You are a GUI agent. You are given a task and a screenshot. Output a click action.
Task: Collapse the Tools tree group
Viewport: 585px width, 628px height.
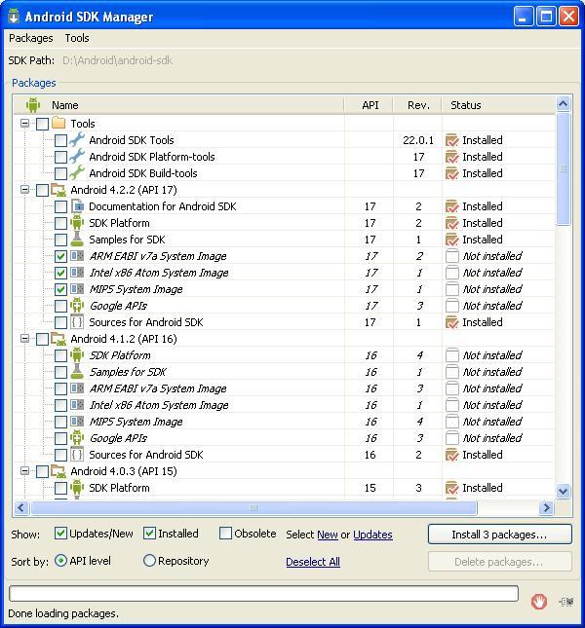24,123
